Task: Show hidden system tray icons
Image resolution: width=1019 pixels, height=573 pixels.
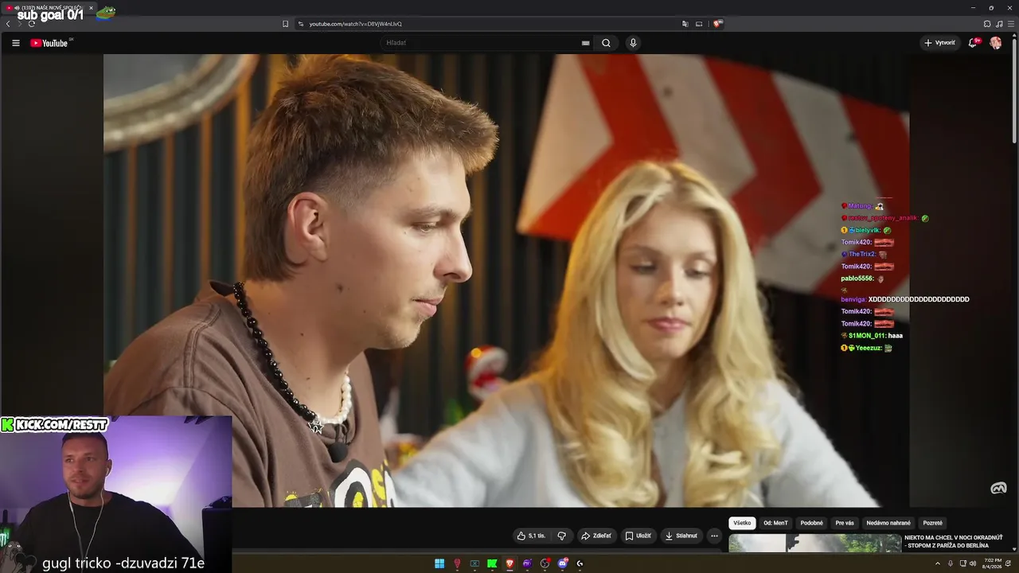Action: point(938,563)
